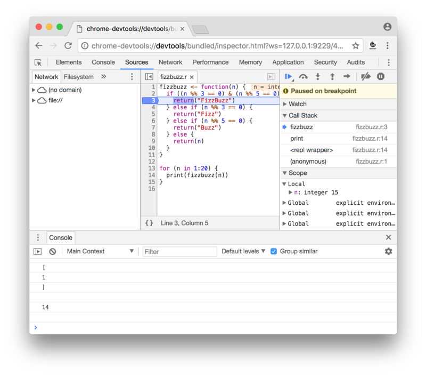Open console settings gear
The width and height of the screenshot is (426, 376).
pyautogui.click(x=388, y=251)
